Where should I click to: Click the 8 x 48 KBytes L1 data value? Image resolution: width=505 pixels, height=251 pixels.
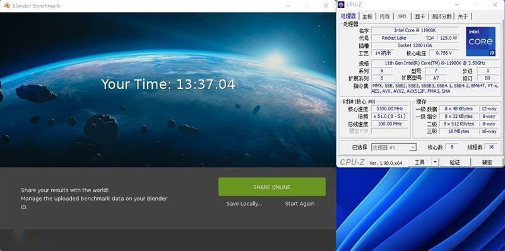pos(459,108)
